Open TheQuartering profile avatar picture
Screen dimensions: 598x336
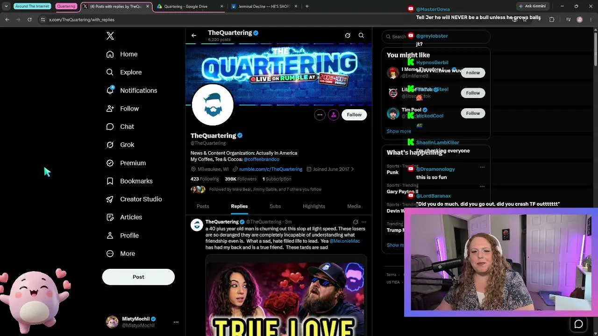[213, 105]
